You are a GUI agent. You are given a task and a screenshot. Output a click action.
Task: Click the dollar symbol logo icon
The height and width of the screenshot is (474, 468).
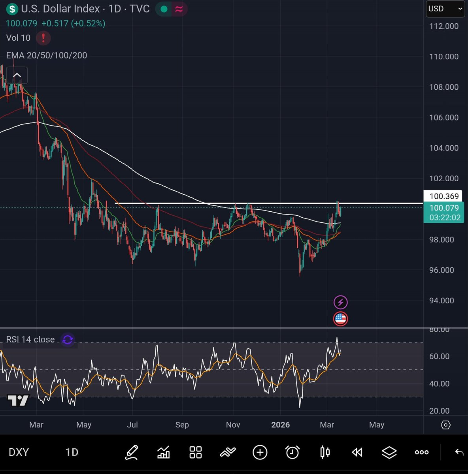coord(12,9)
